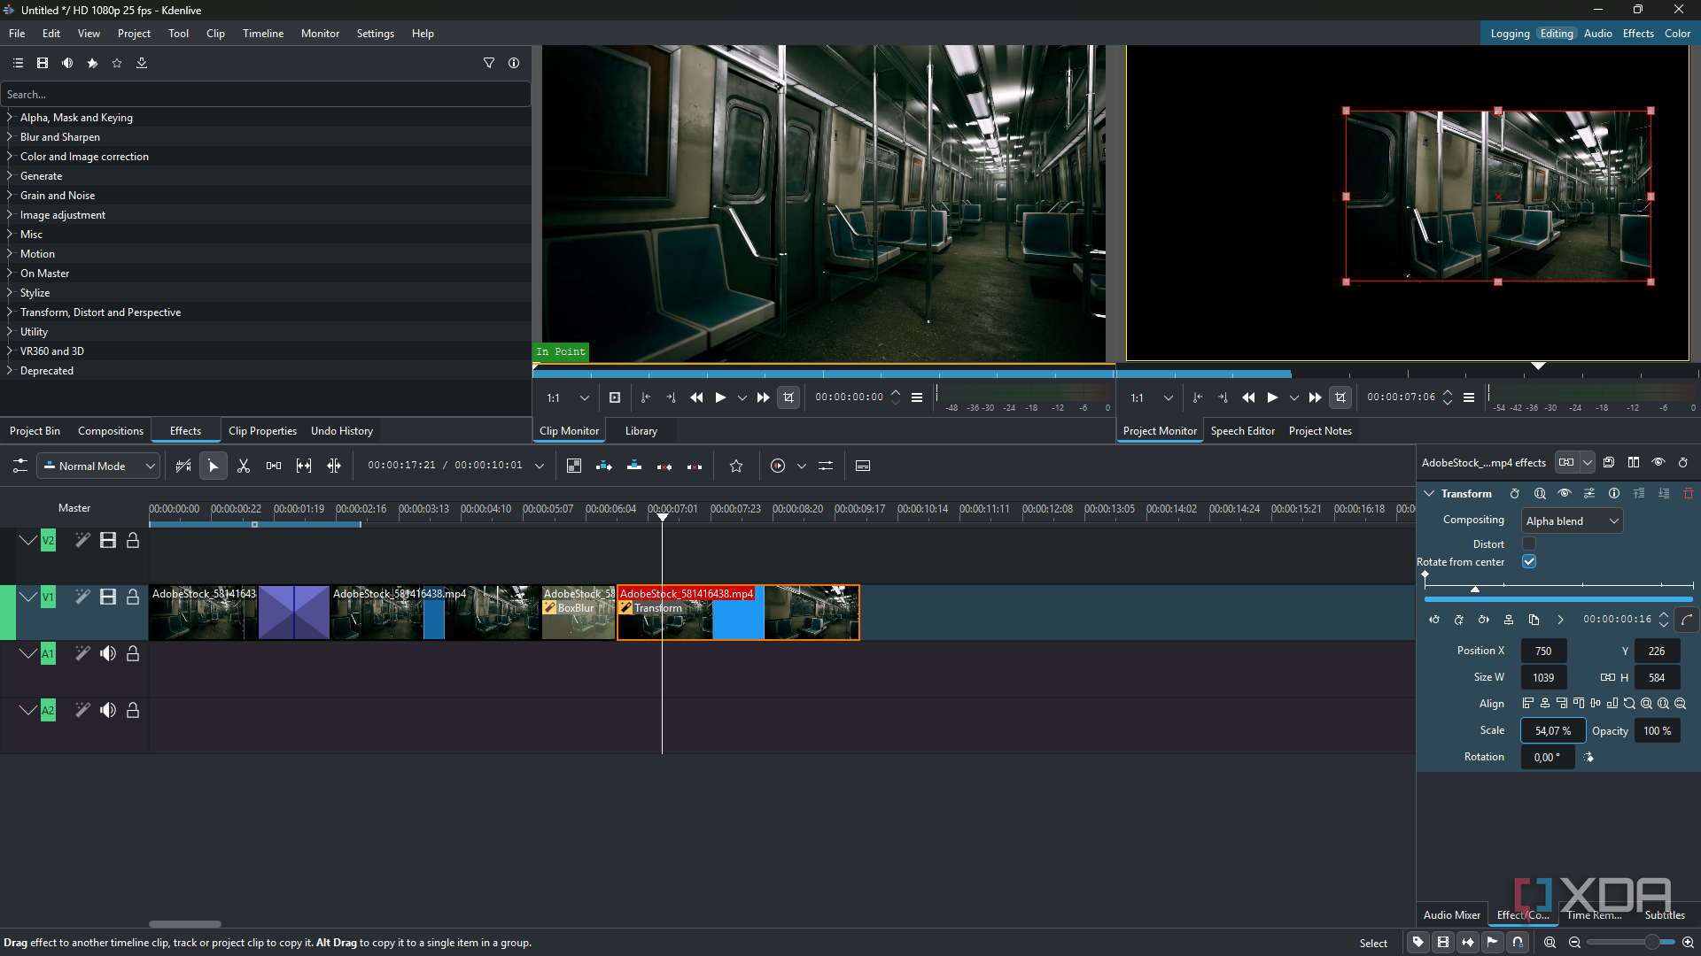Click the favorite effects star in timeline toolbar
Image resolution: width=1701 pixels, height=956 pixels.
(735, 466)
